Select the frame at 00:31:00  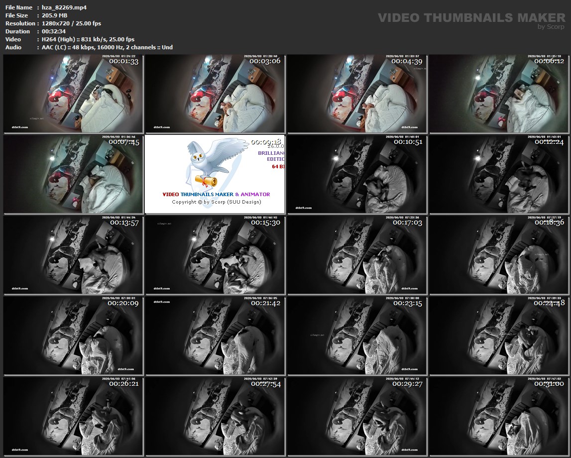(x=499, y=416)
